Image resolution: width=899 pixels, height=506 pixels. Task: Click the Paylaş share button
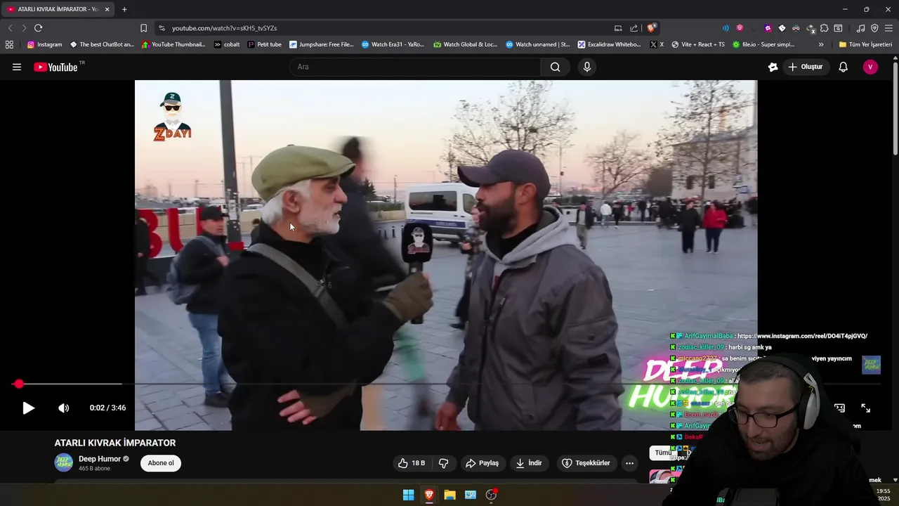click(x=483, y=463)
